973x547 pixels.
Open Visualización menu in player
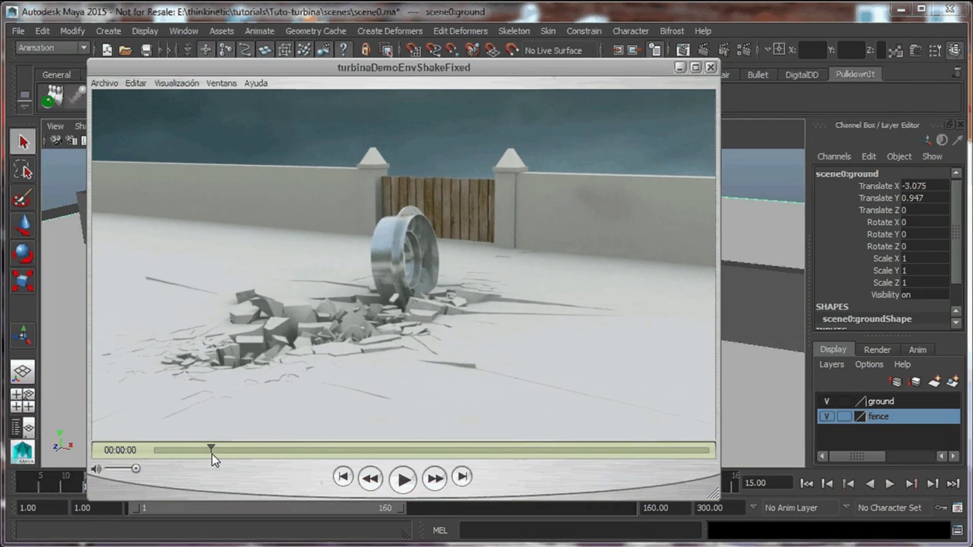coord(176,83)
